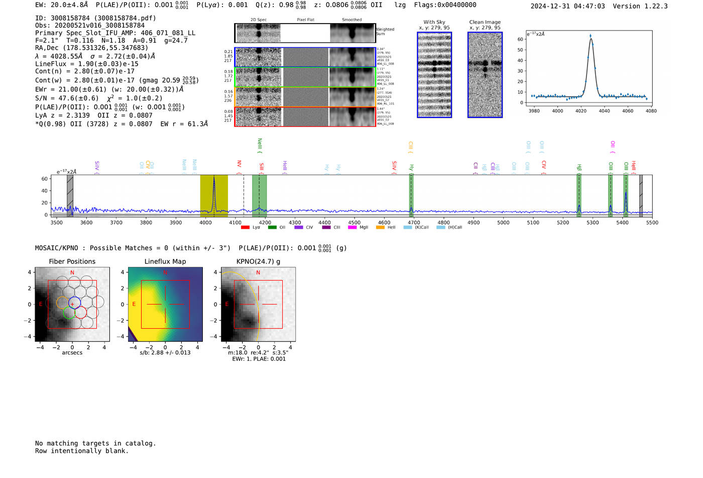Click the *Q(0.98) OII (3728) line

(x=122, y=124)
